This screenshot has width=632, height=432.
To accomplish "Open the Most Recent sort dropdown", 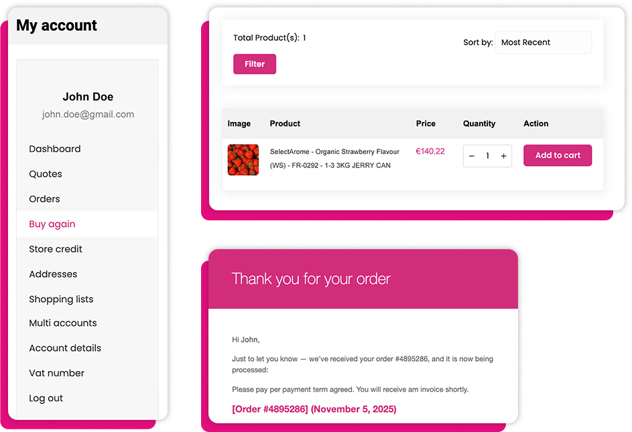I will point(543,42).
